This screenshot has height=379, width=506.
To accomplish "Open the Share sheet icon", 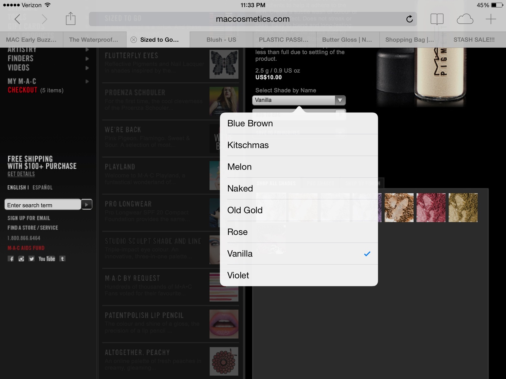I will [71, 19].
